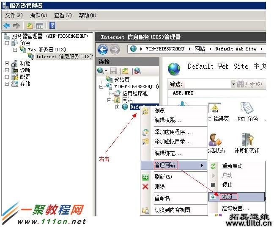Click the Forward arrow in the Server Manager toolbar
The height and width of the screenshot is (229, 274).
click(16, 25)
